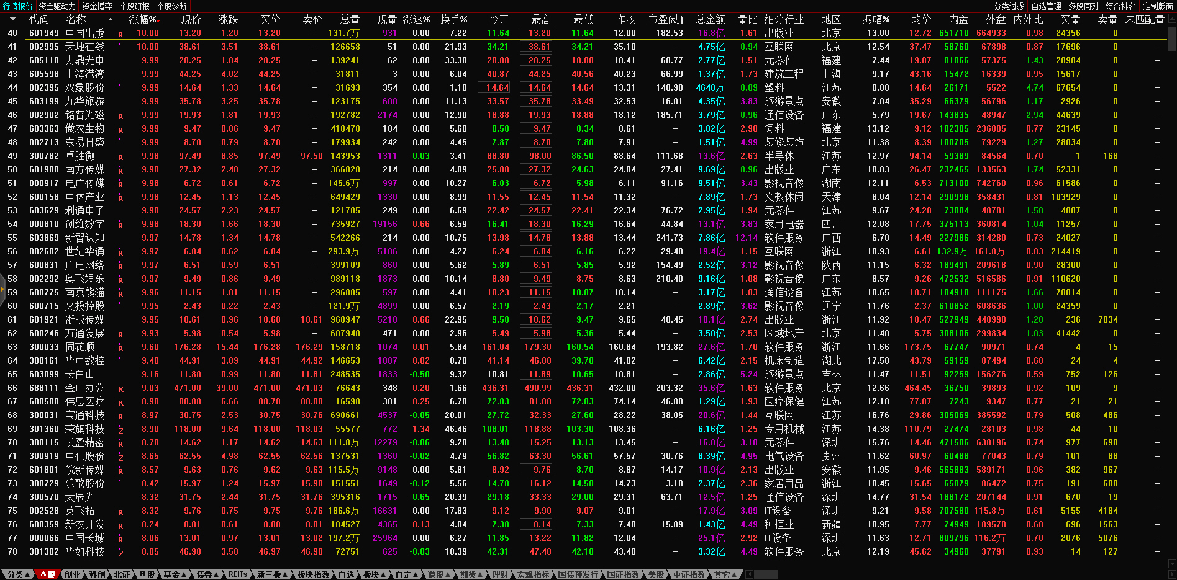Expand the 分类 category menu at bottom
The width and height of the screenshot is (1177, 580).
[19, 574]
